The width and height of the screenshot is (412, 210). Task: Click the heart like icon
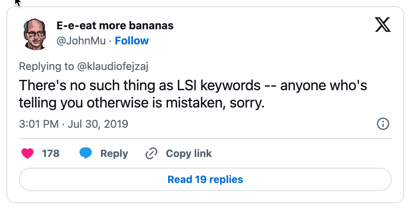point(27,154)
